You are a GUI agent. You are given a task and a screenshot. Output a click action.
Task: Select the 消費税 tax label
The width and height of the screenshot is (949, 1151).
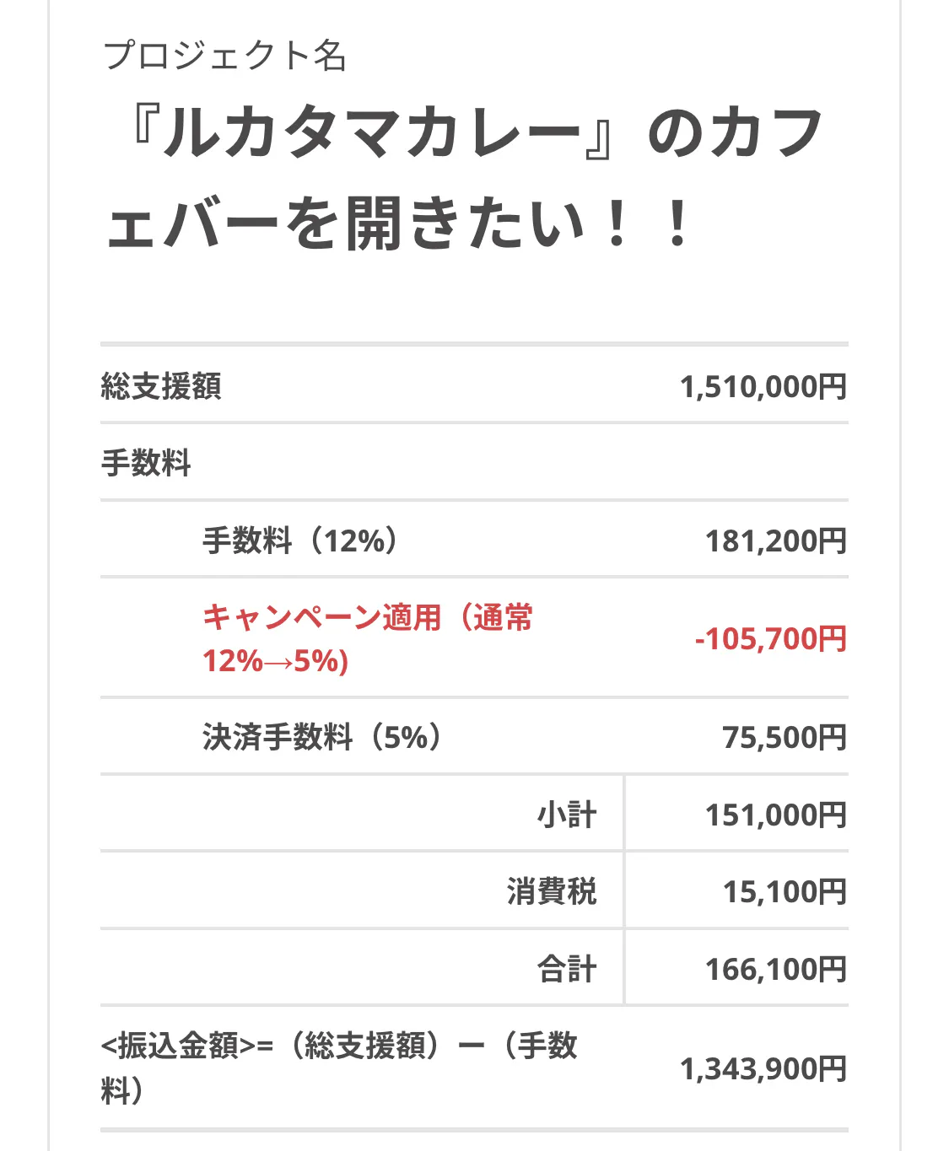(552, 891)
